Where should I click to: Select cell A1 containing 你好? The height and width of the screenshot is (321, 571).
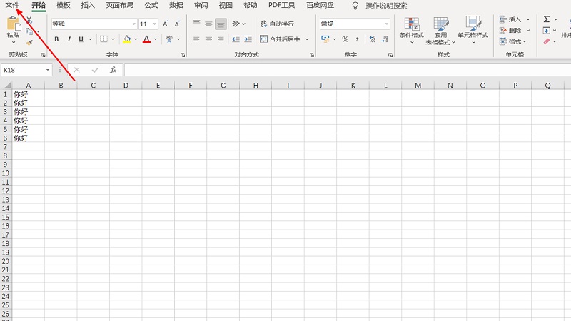point(28,94)
